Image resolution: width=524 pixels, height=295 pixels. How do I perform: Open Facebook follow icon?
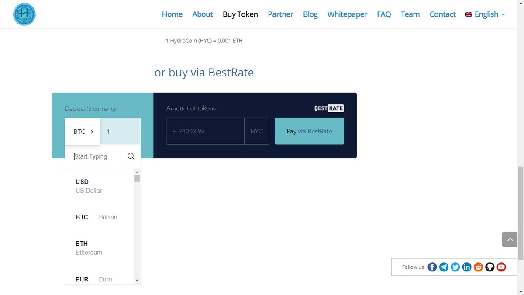(432, 267)
